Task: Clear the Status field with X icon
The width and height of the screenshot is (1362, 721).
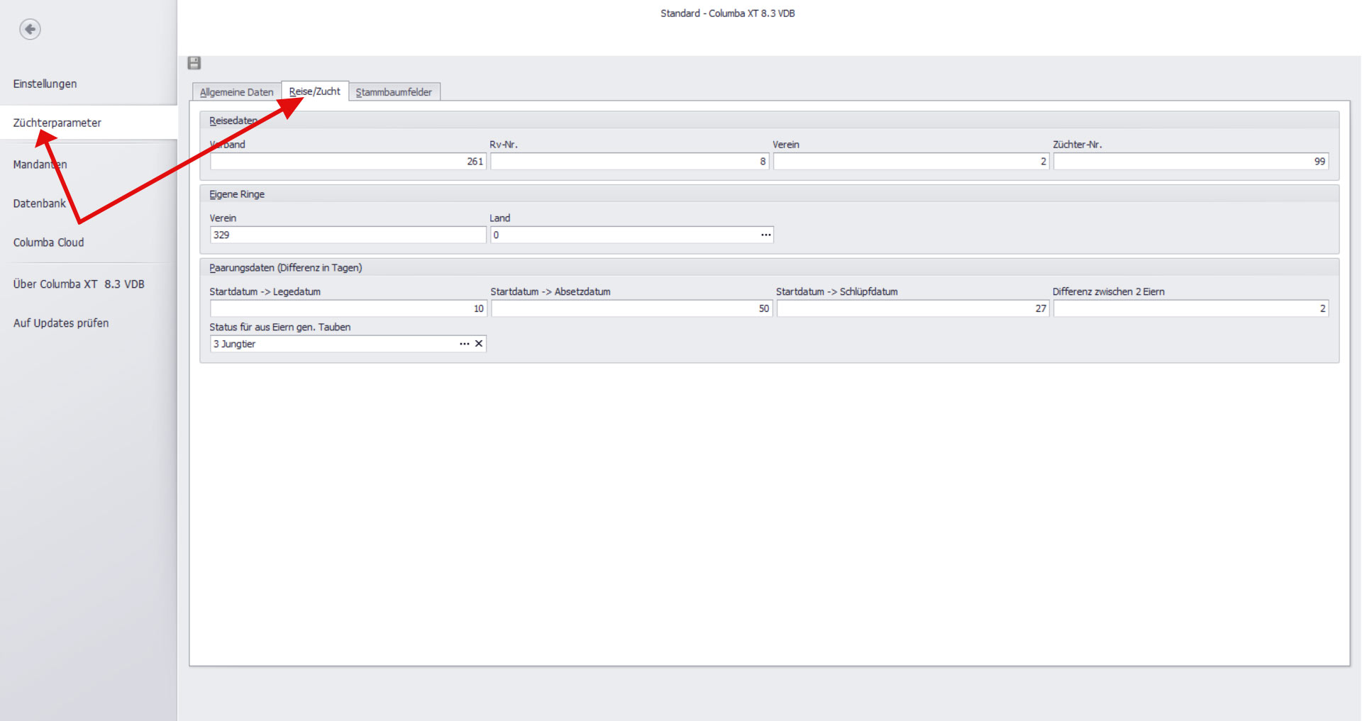Action: click(479, 344)
